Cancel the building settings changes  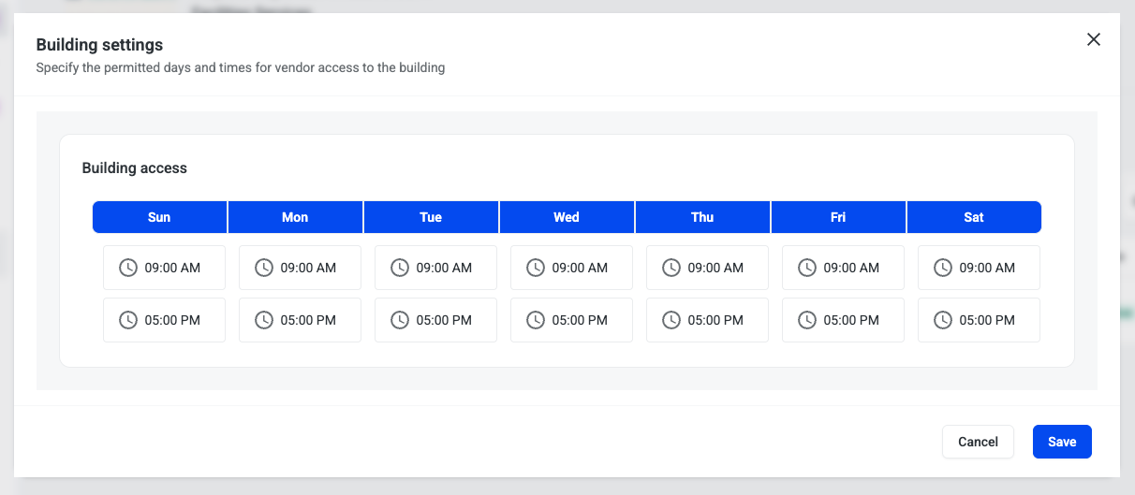(x=978, y=442)
